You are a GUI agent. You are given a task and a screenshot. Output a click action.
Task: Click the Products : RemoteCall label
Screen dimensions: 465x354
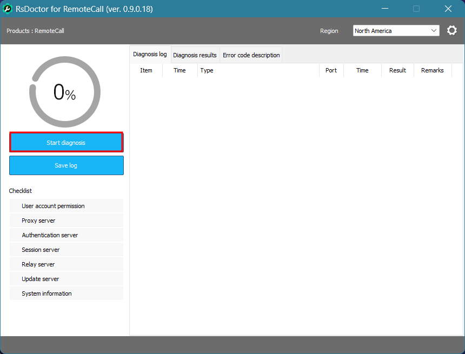click(35, 31)
